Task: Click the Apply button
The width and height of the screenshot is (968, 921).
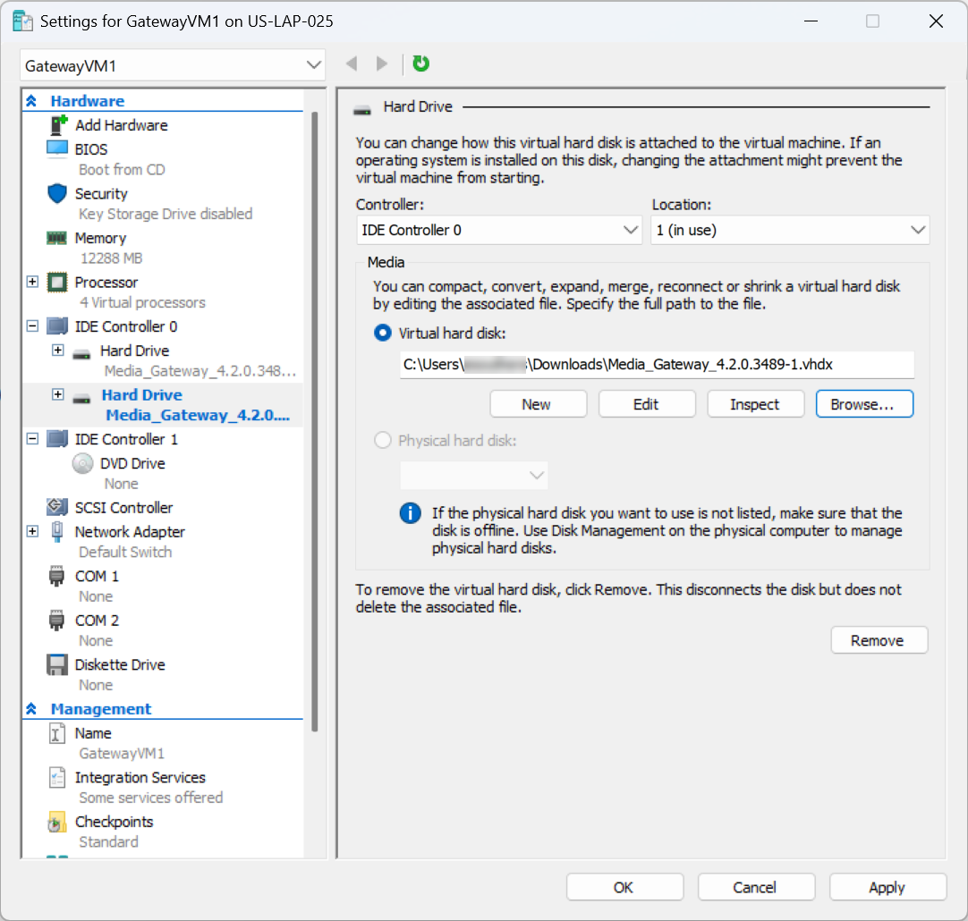Action: 887,887
